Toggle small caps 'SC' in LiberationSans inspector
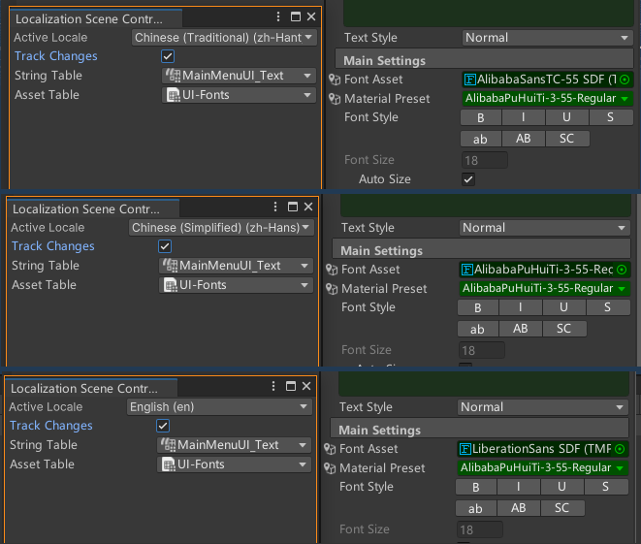Viewport: 641px width, 544px height. pyautogui.click(x=562, y=508)
